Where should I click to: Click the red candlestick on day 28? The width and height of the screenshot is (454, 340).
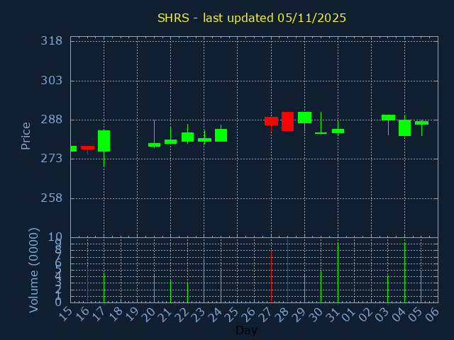click(x=287, y=121)
